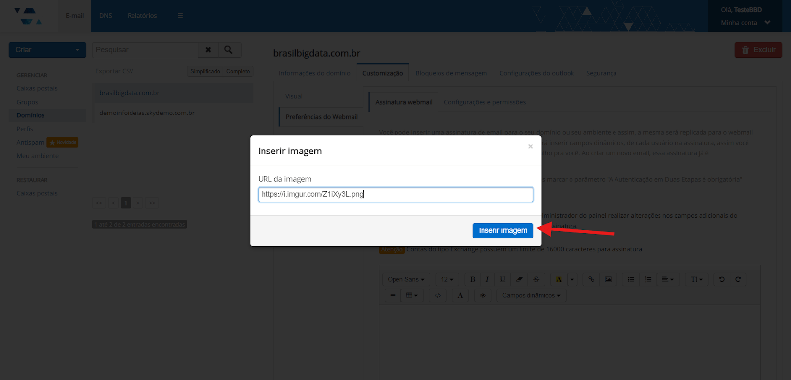Click the Inserir imagem confirm button
Image resolution: width=791 pixels, height=380 pixels.
coord(502,230)
